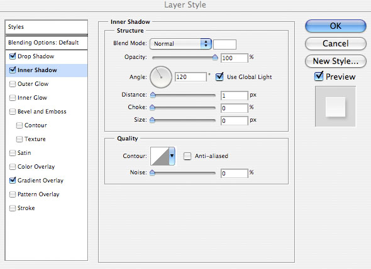
Task: Click the shadow color swatch
Action: pos(224,45)
